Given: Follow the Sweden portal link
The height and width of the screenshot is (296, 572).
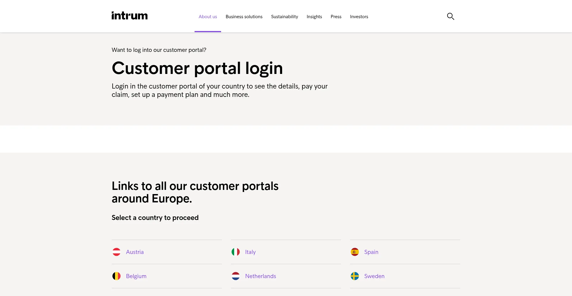Looking at the screenshot, I should (x=374, y=276).
